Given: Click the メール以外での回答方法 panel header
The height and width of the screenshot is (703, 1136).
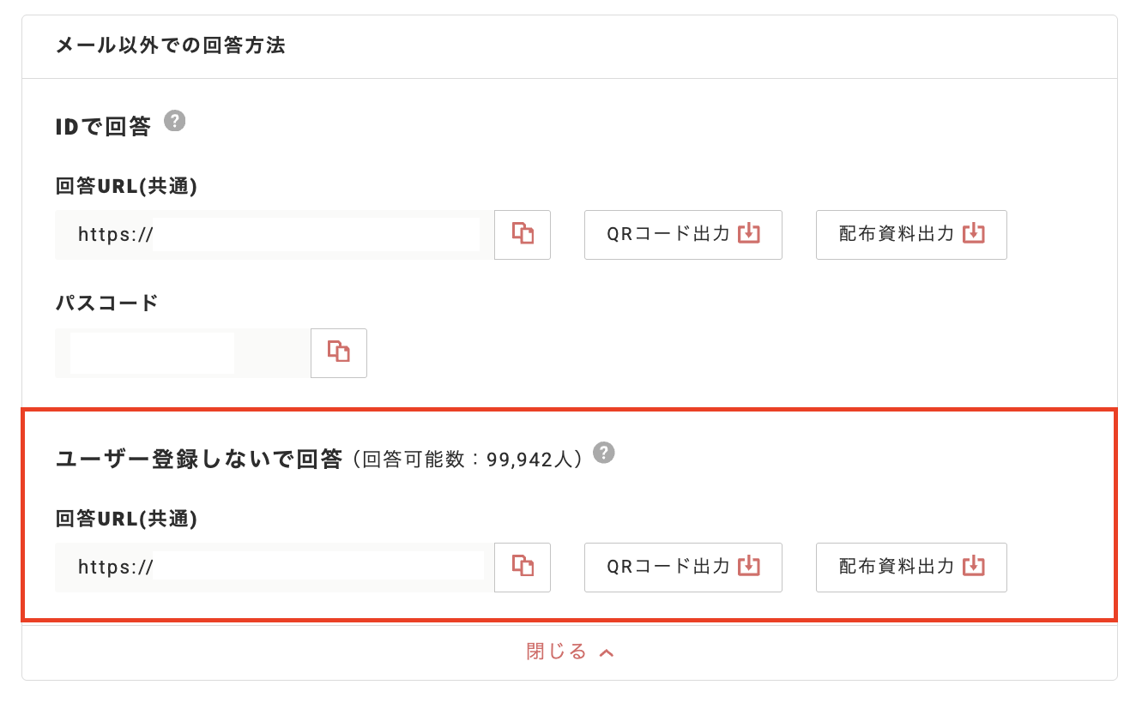Looking at the screenshot, I should (170, 46).
